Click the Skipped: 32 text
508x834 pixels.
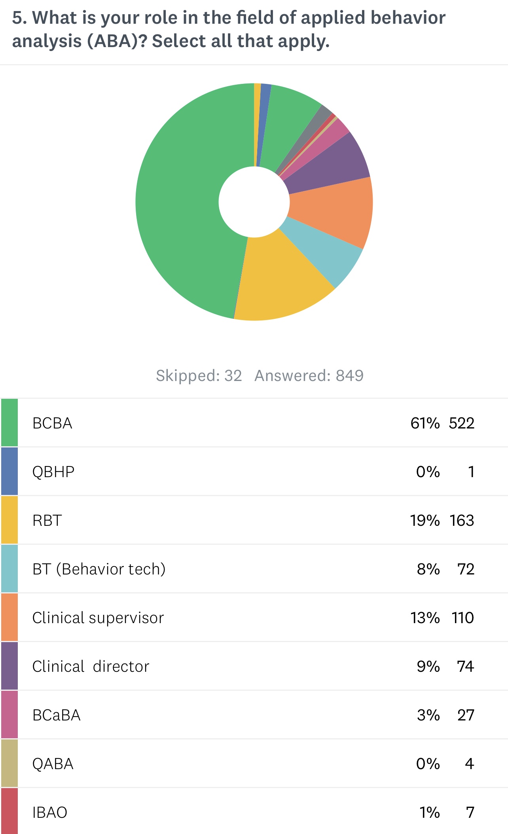[199, 375]
